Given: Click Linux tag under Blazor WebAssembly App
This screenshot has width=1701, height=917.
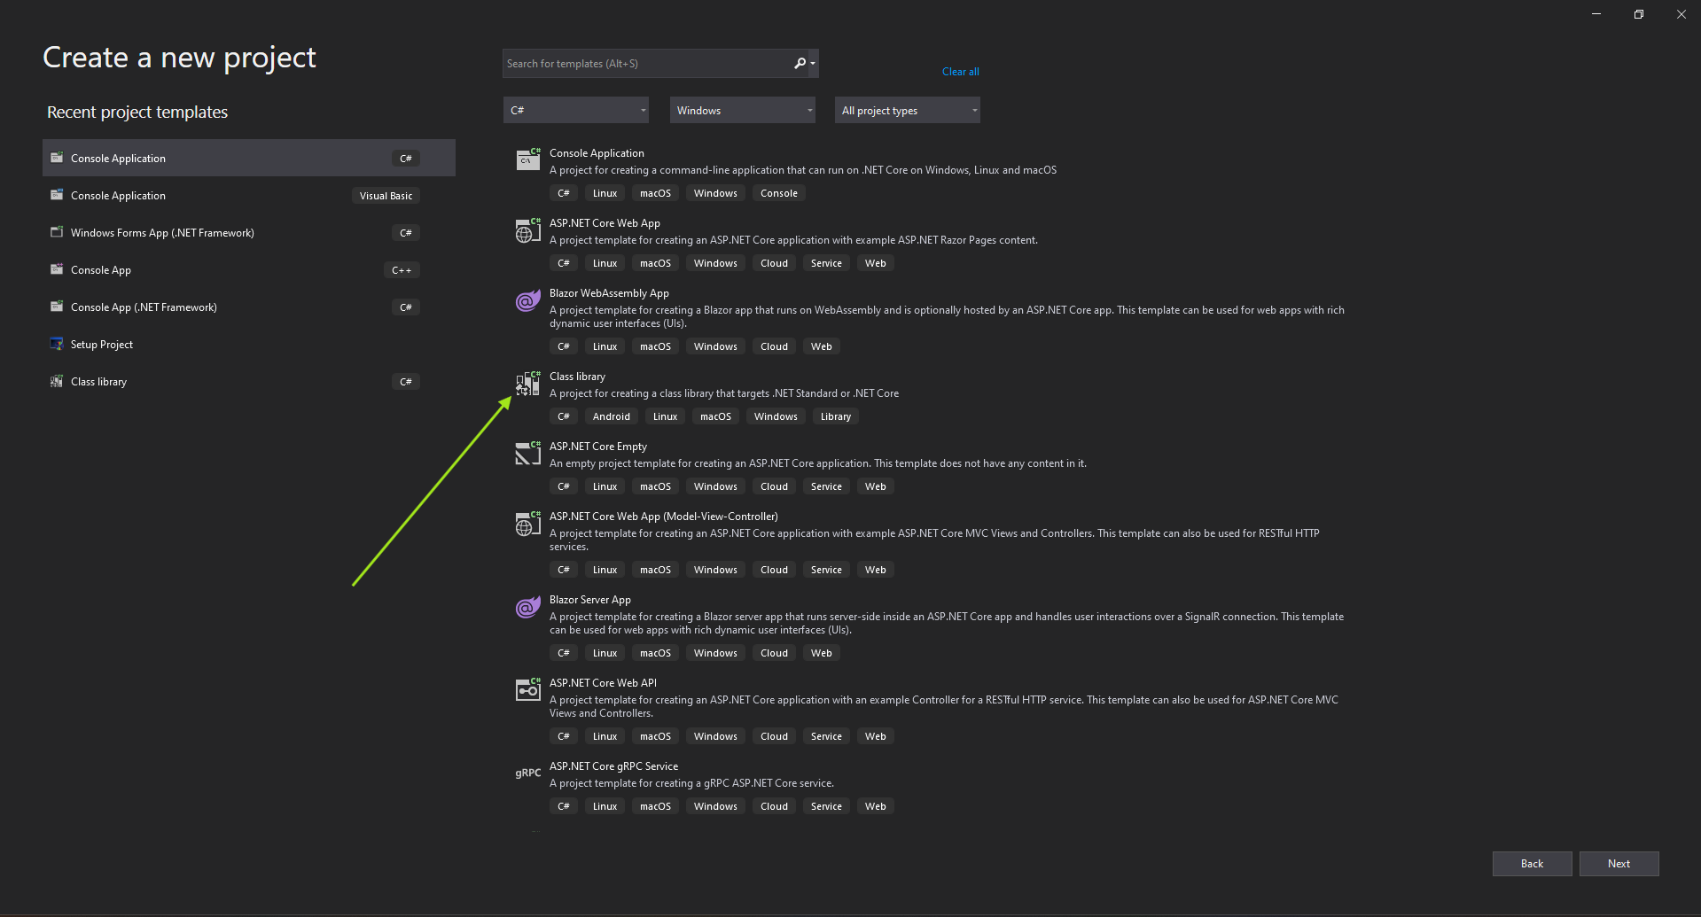Looking at the screenshot, I should tap(605, 346).
